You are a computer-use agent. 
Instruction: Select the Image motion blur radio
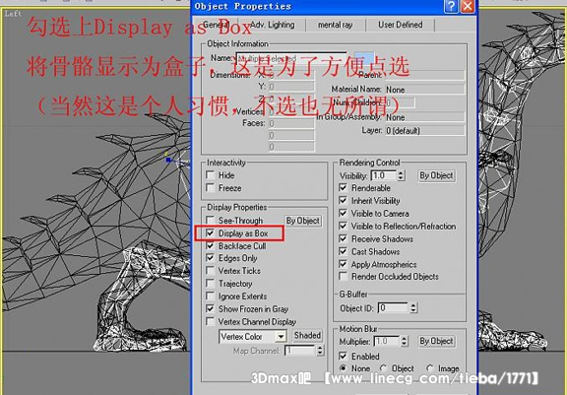pos(429,368)
